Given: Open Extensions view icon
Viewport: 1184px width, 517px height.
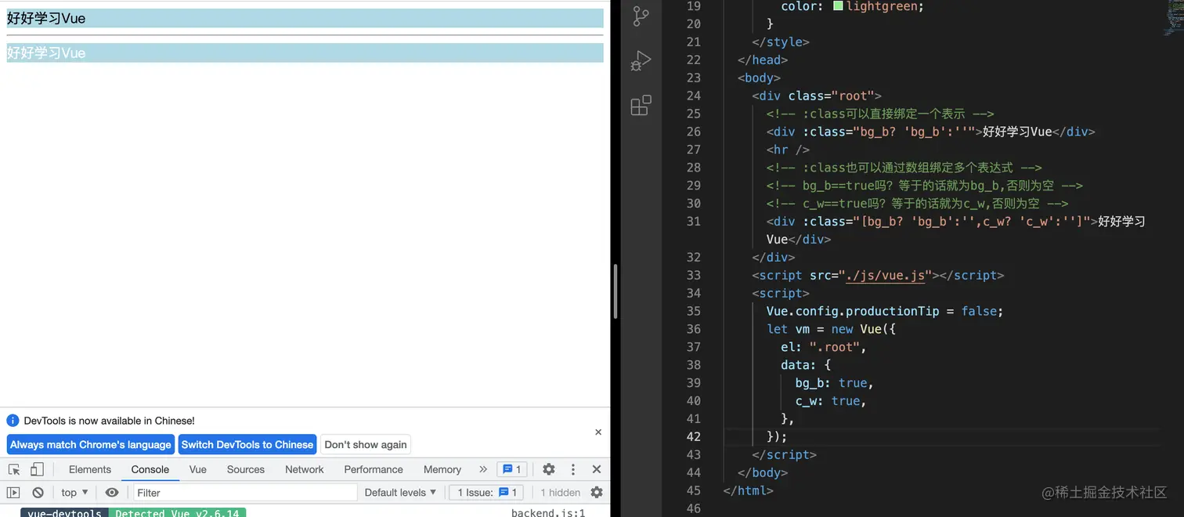Looking at the screenshot, I should click(641, 105).
